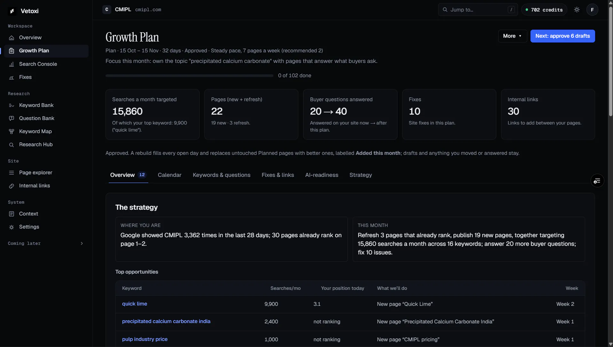Switch to the Calendar tab
The height and width of the screenshot is (347, 613).
click(169, 175)
